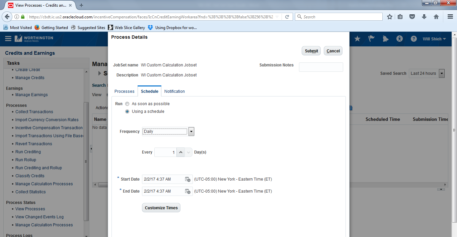The height and width of the screenshot is (237, 457).
Task: Show notifications with the bell icon
Action: coord(385,39)
